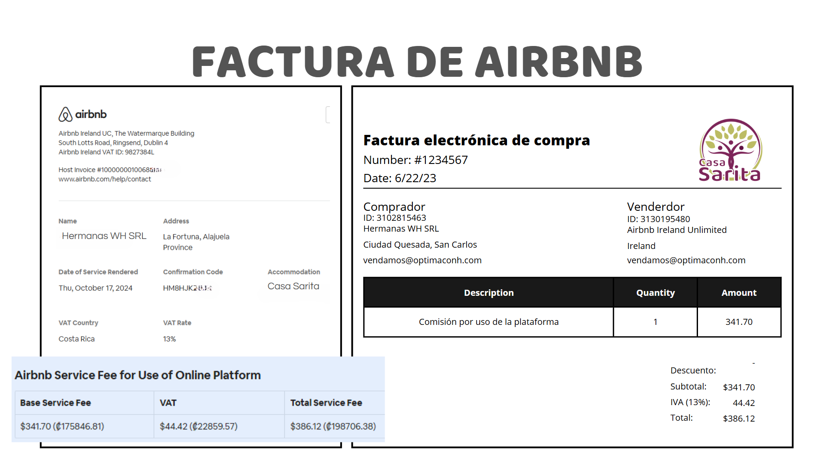Click the 'Quantity' table header

point(655,293)
